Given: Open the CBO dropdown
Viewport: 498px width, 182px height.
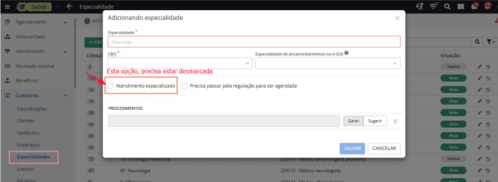Looking at the screenshot, I should [181, 63].
